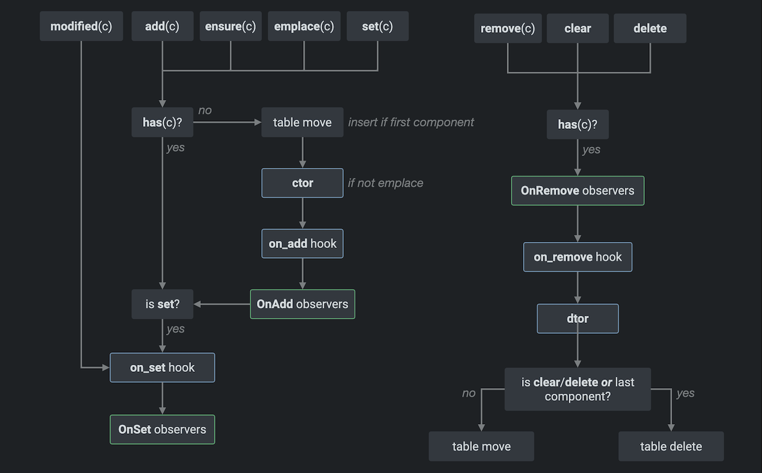Click the OnAdd observers box

click(302, 304)
